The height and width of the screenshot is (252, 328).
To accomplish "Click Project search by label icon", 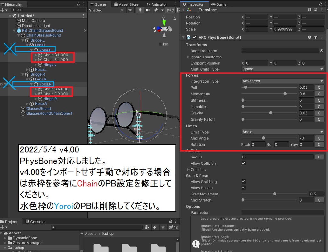I will coord(155,227).
